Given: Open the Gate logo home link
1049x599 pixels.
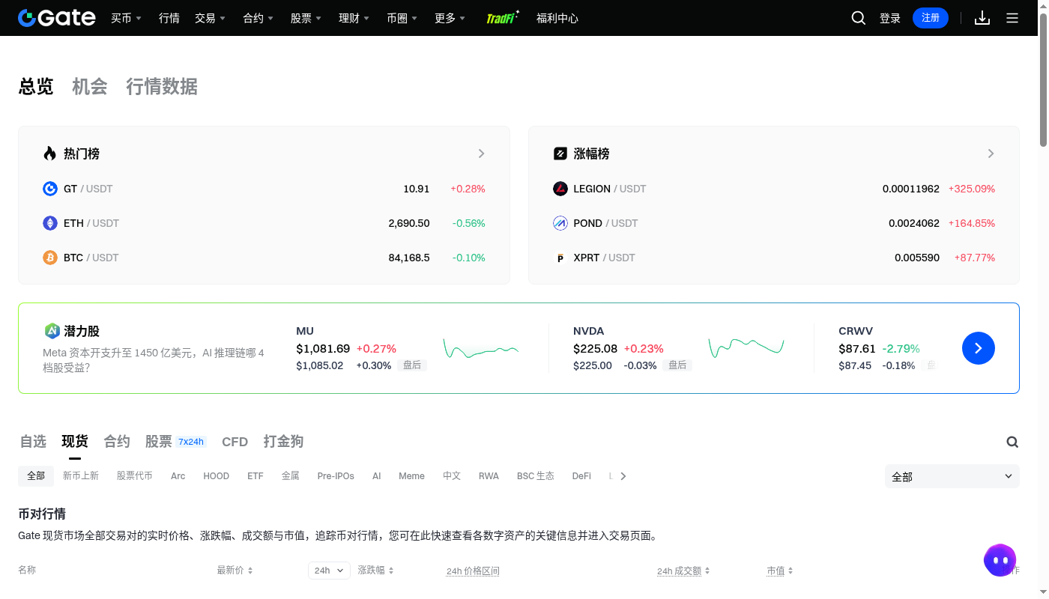Looking at the screenshot, I should pos(57,18).
